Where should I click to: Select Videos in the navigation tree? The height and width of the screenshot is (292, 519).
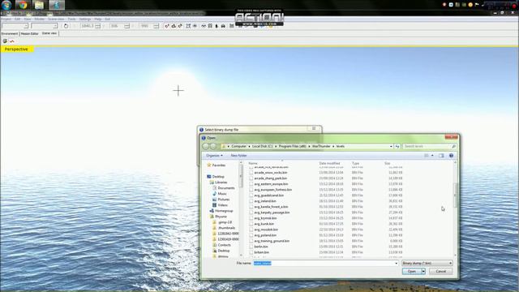(220, 205)
